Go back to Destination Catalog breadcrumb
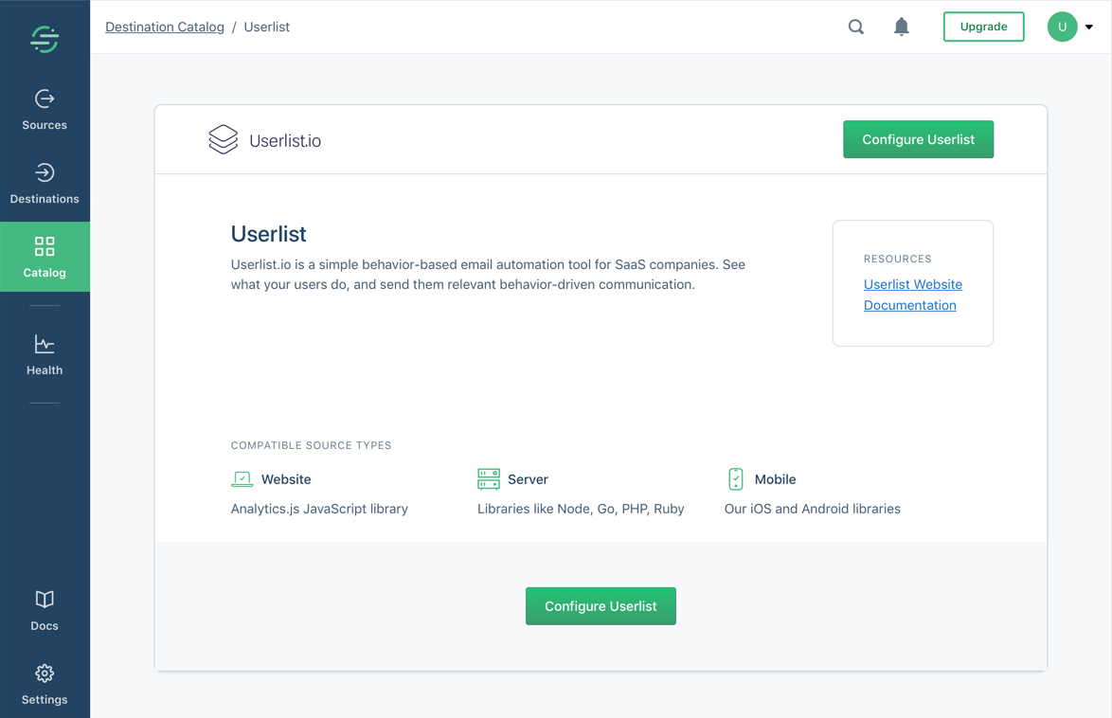 pos(165,27)
